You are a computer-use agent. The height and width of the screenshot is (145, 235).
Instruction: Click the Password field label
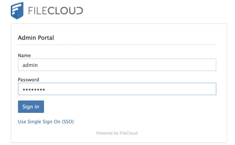tap(28, 80)
